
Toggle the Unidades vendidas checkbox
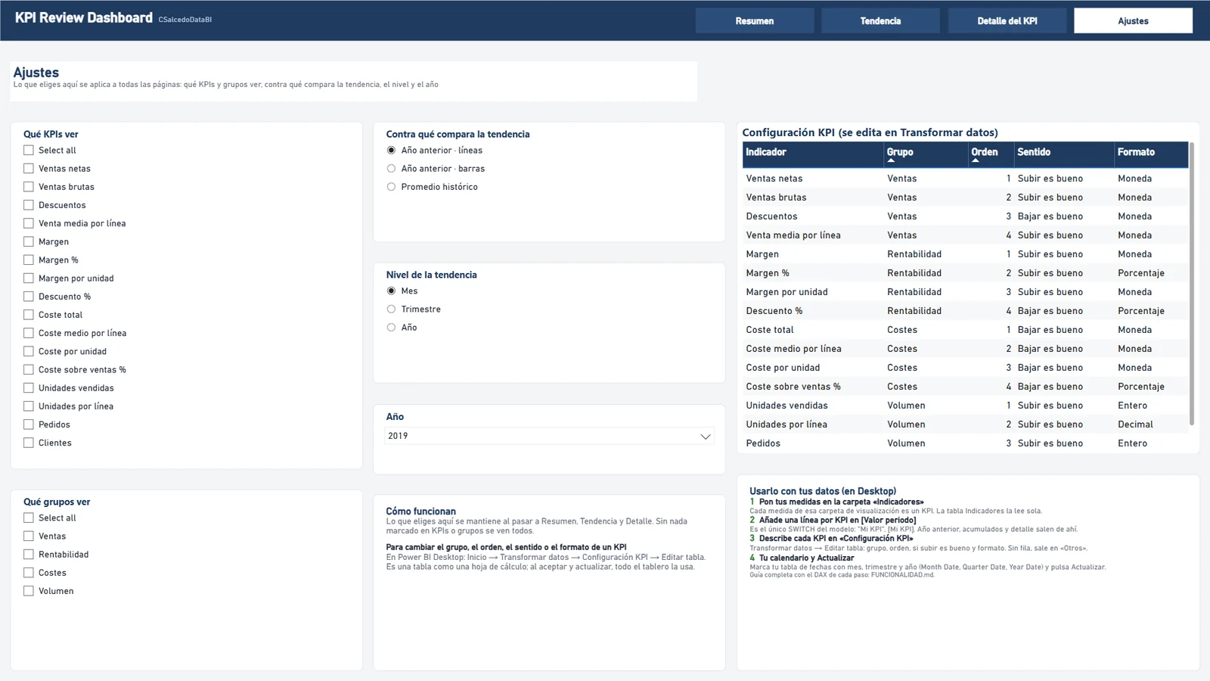[x=29, y=388]
